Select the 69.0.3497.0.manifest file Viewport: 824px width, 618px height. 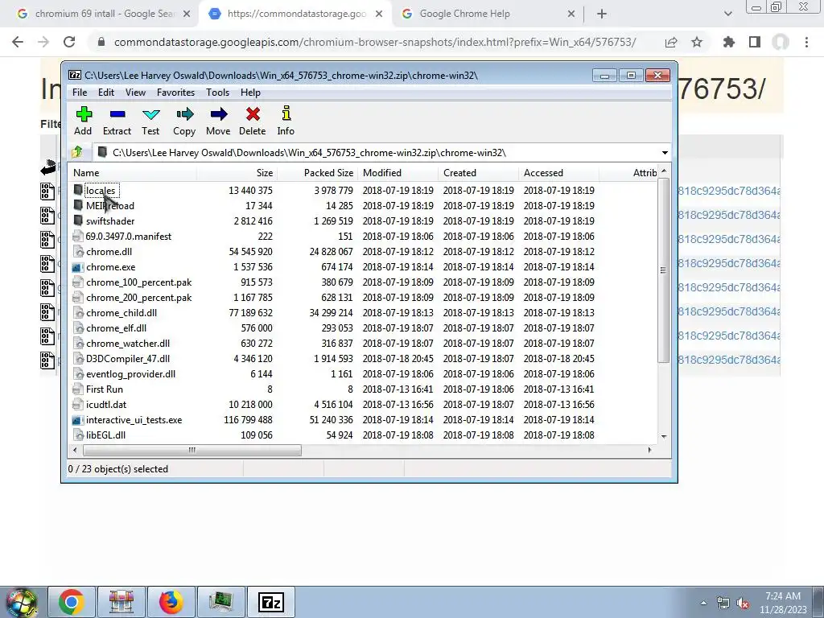[x=129, y=237]
